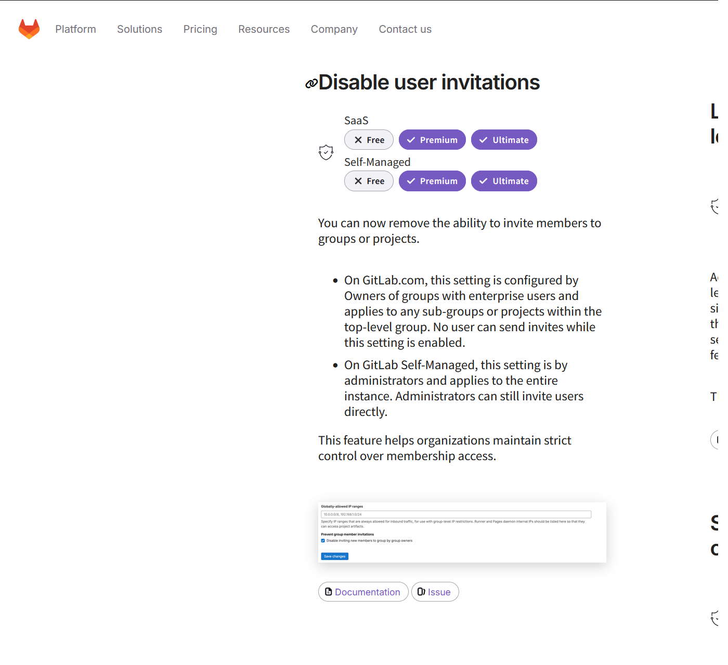
Task: Open the Platform menu
Action: (75, 29)
